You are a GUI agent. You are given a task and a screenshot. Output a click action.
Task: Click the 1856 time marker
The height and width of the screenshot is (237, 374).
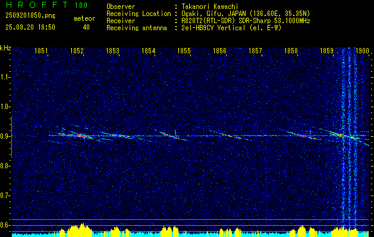pos(219,50)
